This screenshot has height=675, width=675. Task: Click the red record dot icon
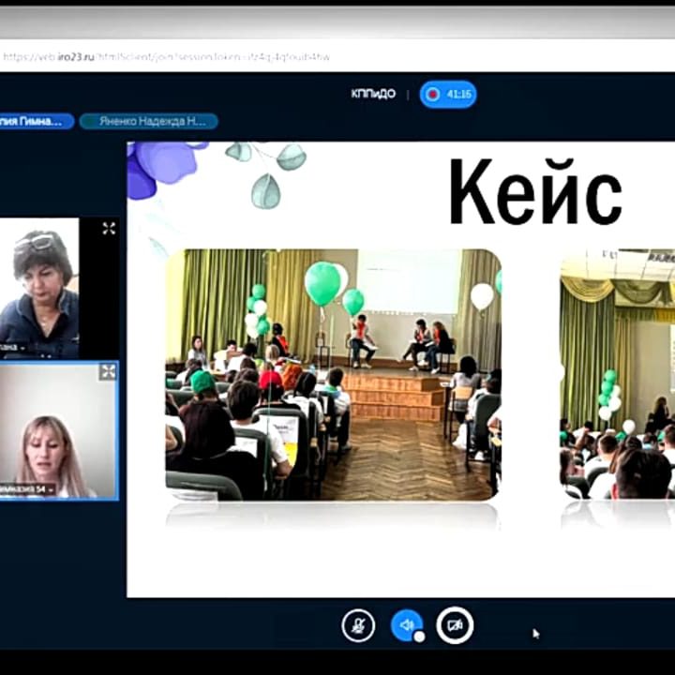(433, 95)
